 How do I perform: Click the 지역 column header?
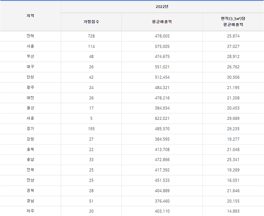point(30,16)
